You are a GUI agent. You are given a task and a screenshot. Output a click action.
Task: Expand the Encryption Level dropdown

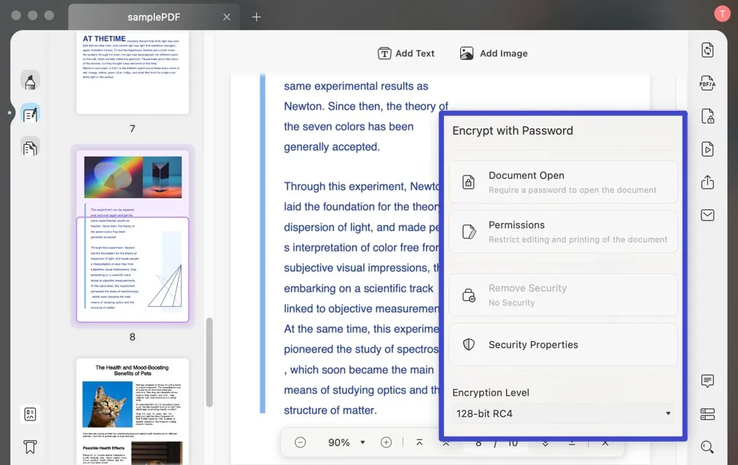tap(563, 414)
